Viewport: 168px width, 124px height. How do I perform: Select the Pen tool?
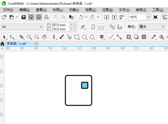click(54, 37)
